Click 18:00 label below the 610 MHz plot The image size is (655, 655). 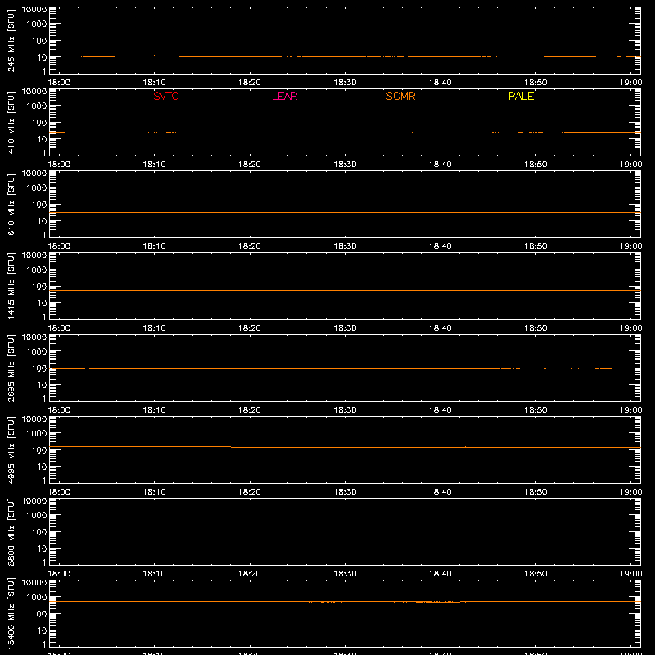point(59,246)
